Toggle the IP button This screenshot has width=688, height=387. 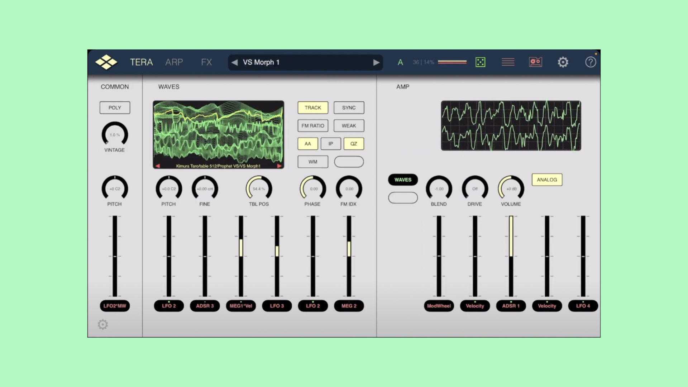[x=331, y=144]
